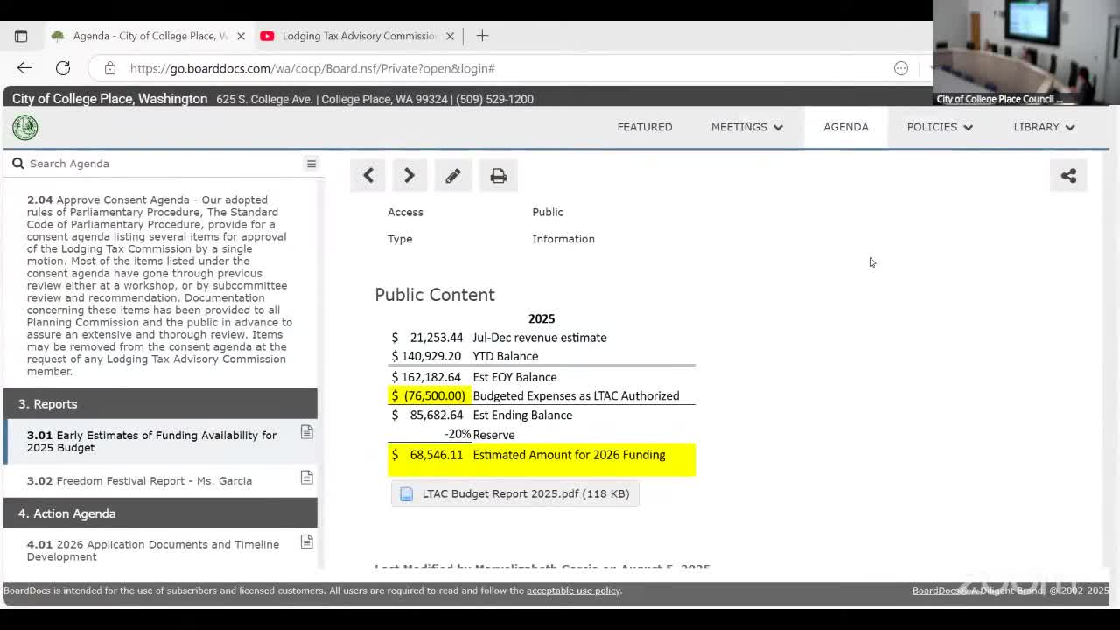Select 4.01 2026 Application Documents item
Image resolution: width=1120 pixels, height=630 pixels.
point(153,550)
